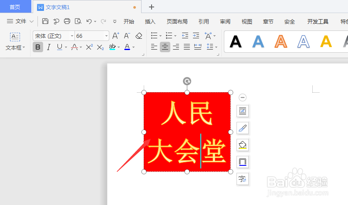Click the shape fill bucket icon

click(242, 145)
